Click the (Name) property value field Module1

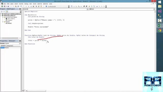point(12,48)
